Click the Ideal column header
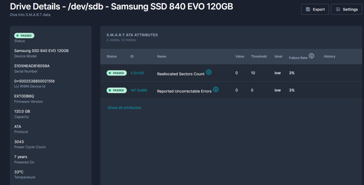 pos(278,56)
